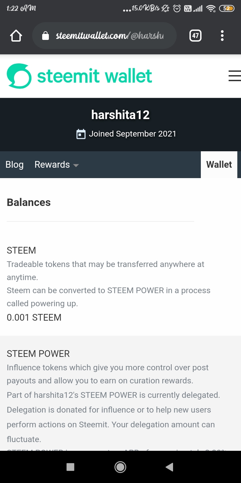This screenshot has width=241, height=483.
Task: Open the hamburger navigation menu
Action: pyautogui.click(x=234, y=76)
